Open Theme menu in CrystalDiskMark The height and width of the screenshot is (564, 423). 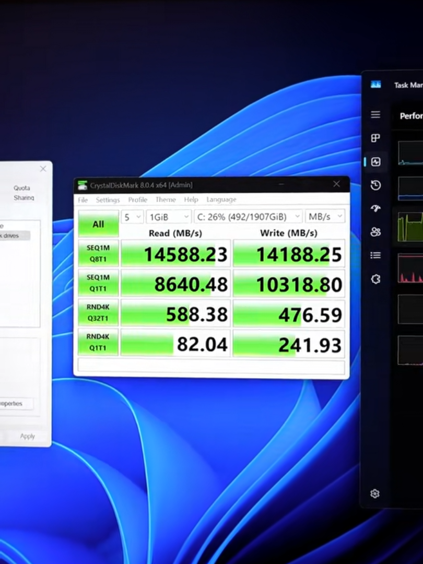166,199
